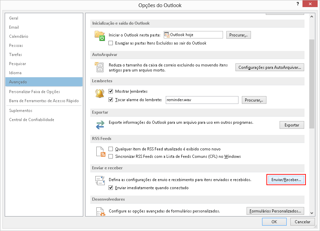Click the reminder.wav sound file field
This screenshot has width=320, height=231.
[202, 100]
